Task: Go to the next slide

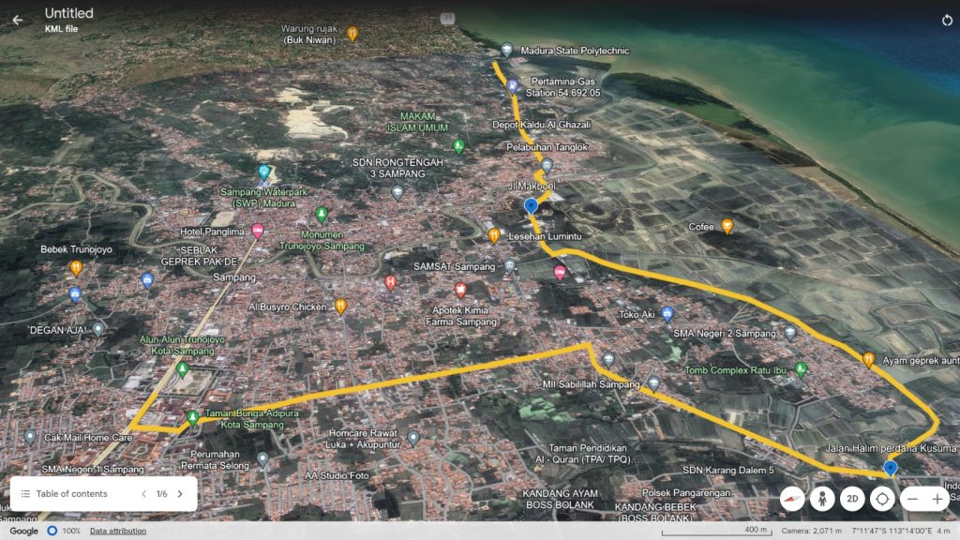Action: tap(180, 494)
